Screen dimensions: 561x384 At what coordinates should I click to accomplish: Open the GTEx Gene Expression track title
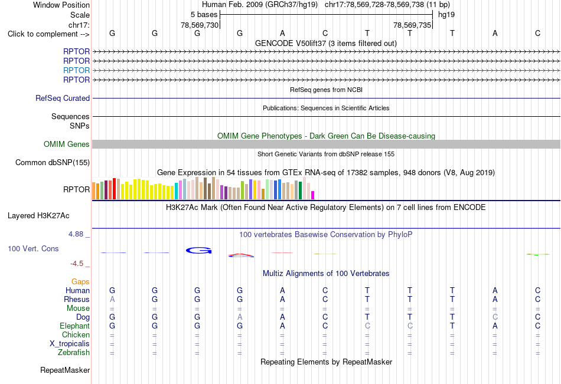tap(325, 173)
